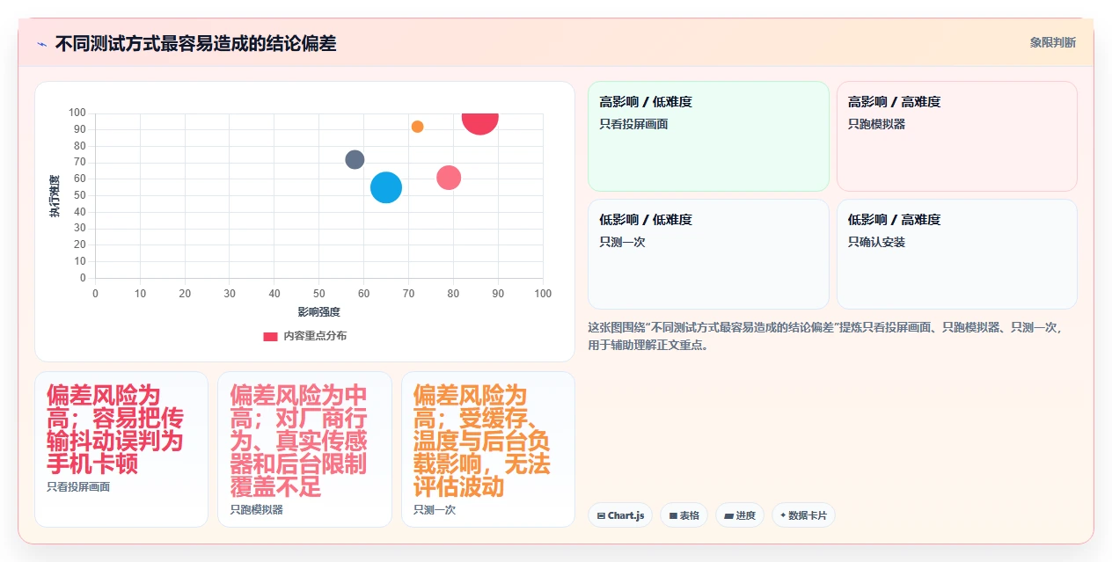Click 只测一次 caption under orange card text
The image size is (1112, 562).
435,509
